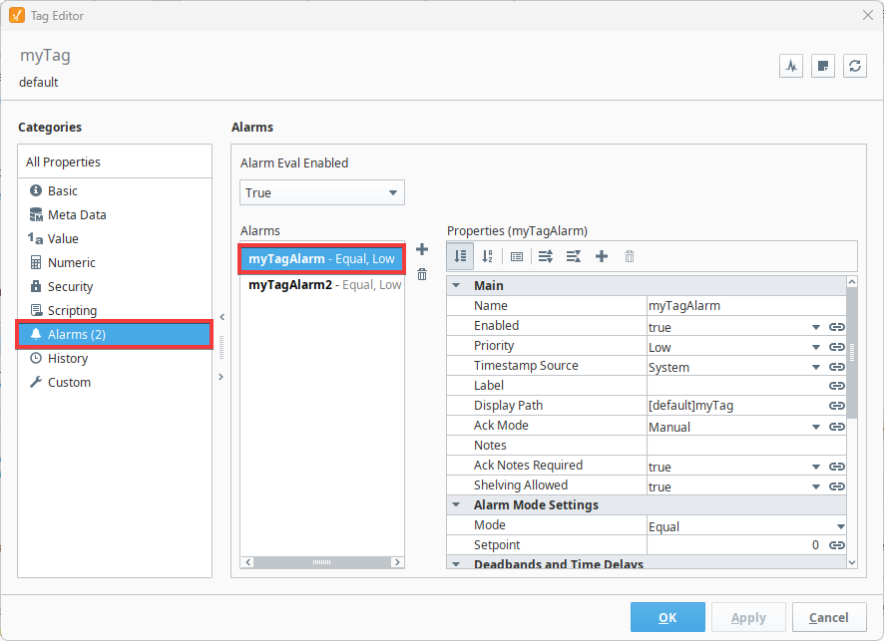Click the refresh tag icon

[x=855, y=66]
